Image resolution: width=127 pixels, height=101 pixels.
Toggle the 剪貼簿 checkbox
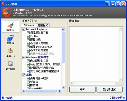click(28, 85)
